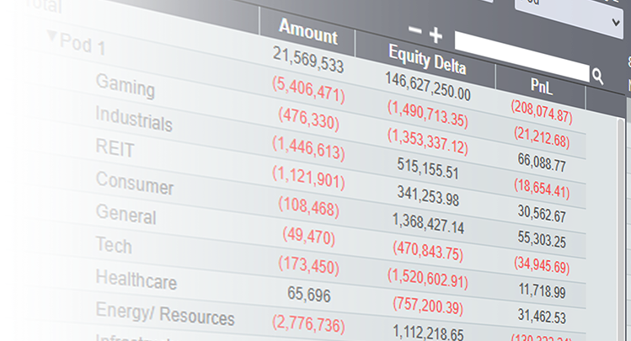631x341 pixels.
Task: Select the Industrials row
Action: pos(134,119)
